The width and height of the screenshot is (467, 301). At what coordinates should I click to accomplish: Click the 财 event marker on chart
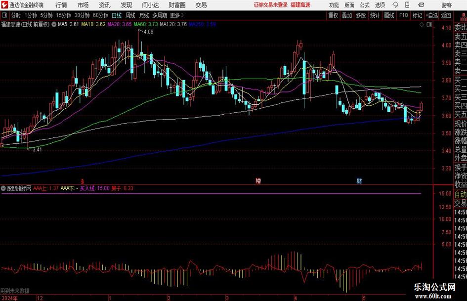(359, 181)
